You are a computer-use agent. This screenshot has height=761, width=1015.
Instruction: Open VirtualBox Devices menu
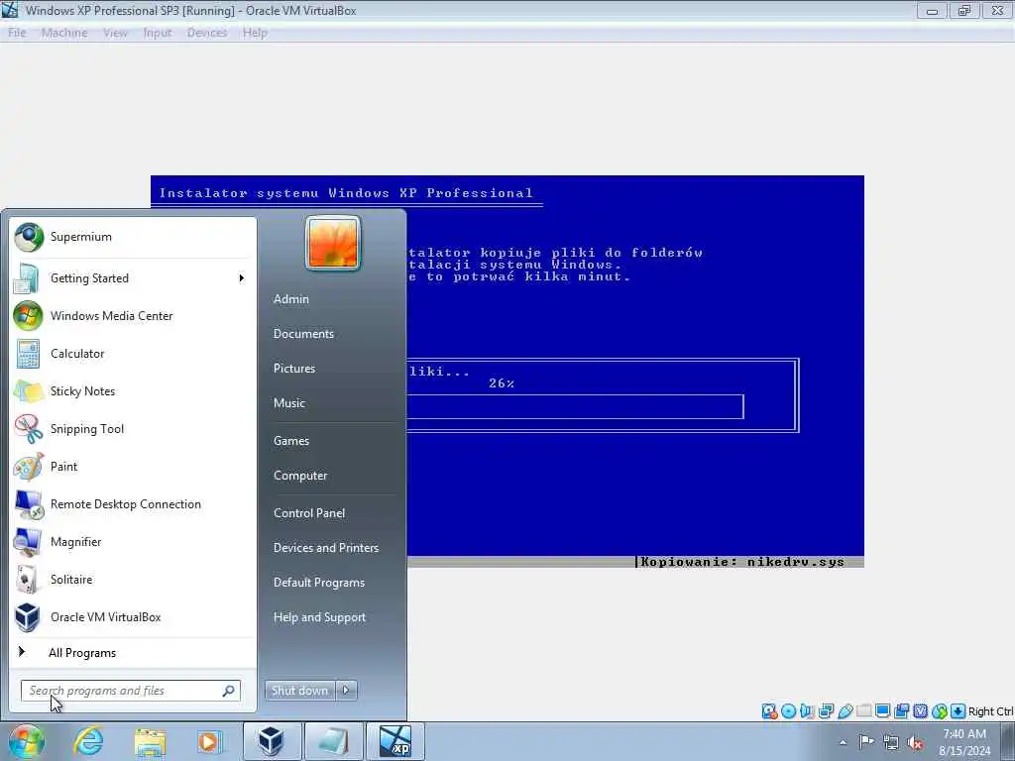click(207, 33)
